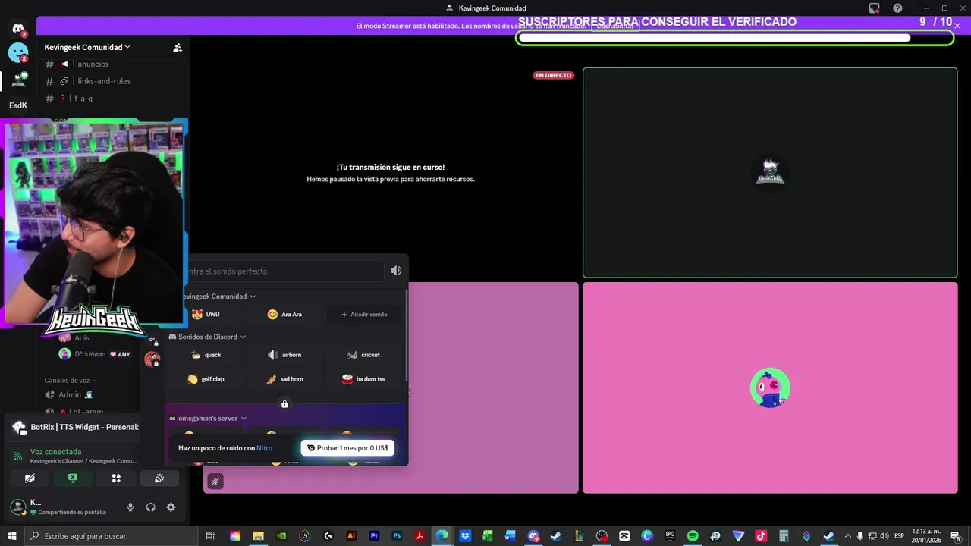Toggle soundboard party popper button
The width and height of the screenshot is (971, 546).
159,479
